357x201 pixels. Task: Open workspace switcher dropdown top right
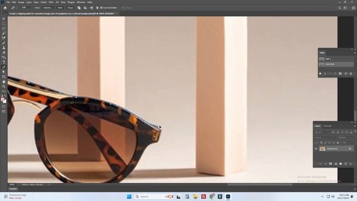pyautogui.click(x=346, y=8)
